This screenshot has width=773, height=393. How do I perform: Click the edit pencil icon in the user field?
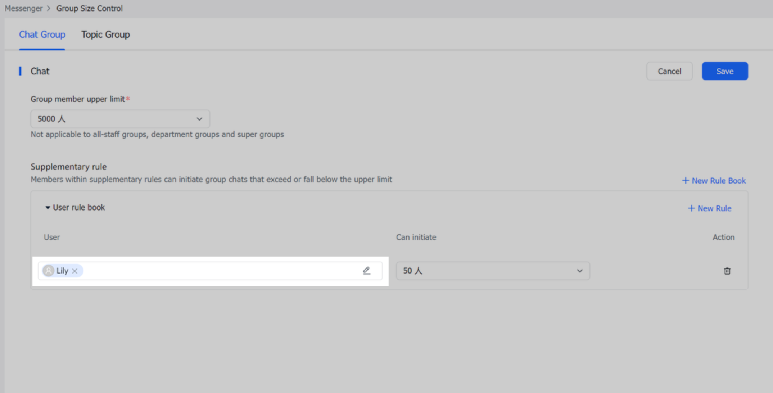pyautogui.click(x=367, y=271)
